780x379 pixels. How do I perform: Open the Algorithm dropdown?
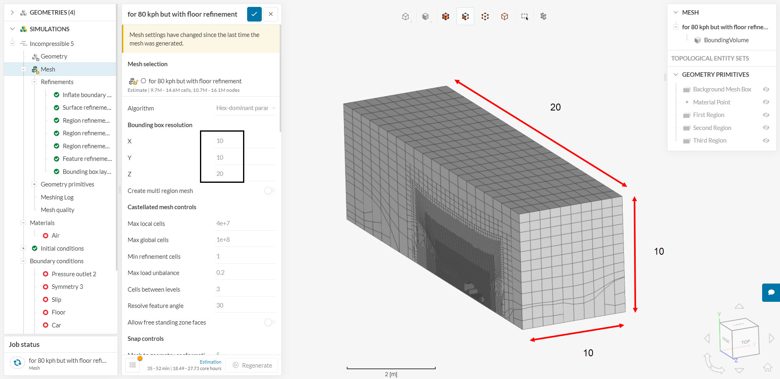click(246, 108)
